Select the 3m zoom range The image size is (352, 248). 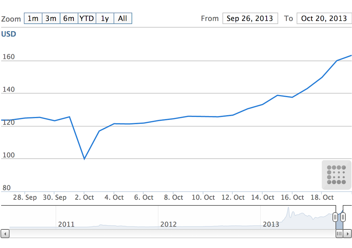click(51, 18)
